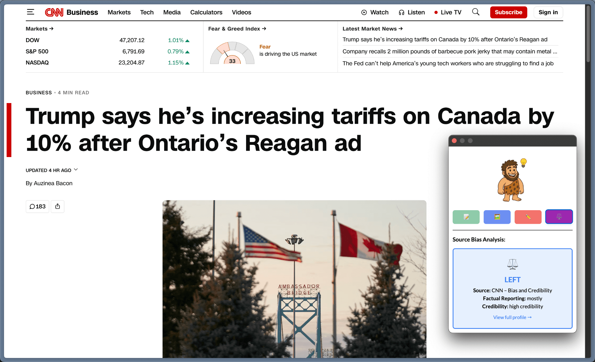Open the Fear & Greed Index link
Screen dimensions: 595x362
(x=237, y=29)
